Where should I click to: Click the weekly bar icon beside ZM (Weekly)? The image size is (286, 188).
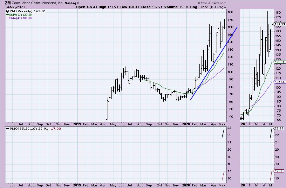[x=8, y=11]
